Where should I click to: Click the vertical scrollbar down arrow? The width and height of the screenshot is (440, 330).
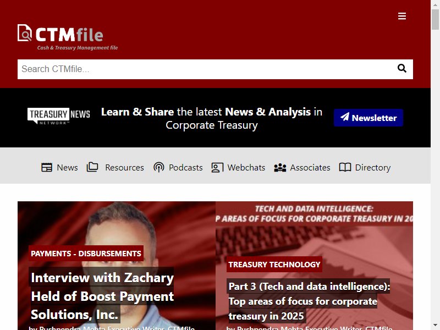(435, 325)
